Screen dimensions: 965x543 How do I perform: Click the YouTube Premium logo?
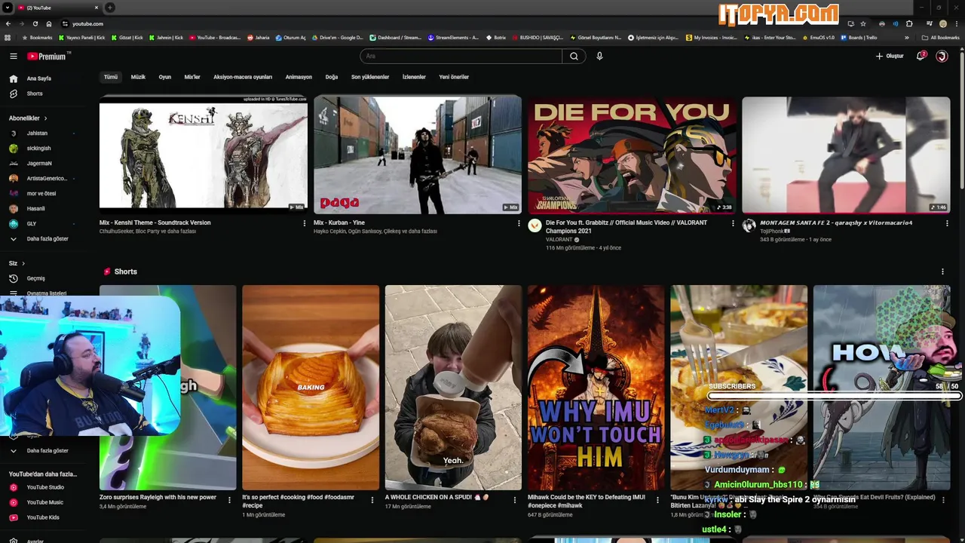coord(47,56)
